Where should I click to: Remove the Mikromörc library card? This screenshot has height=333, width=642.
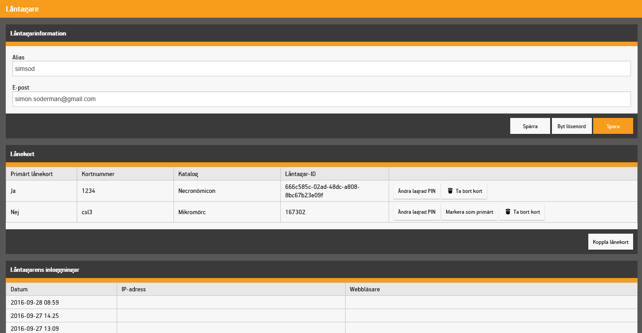[x=522, y=212]
